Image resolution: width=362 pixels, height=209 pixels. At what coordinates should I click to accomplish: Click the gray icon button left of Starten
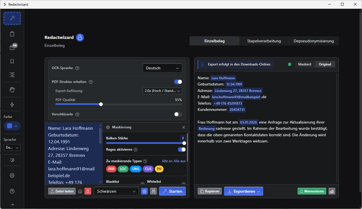[x=153, y=191]
